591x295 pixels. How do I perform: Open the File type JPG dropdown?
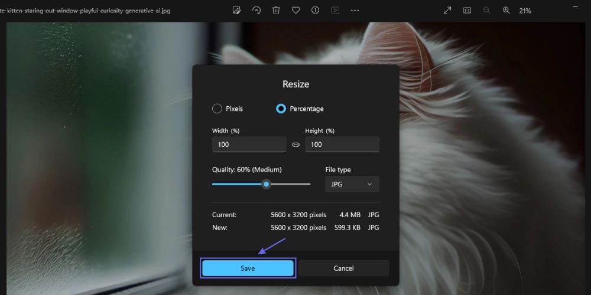tap(352, 184)
